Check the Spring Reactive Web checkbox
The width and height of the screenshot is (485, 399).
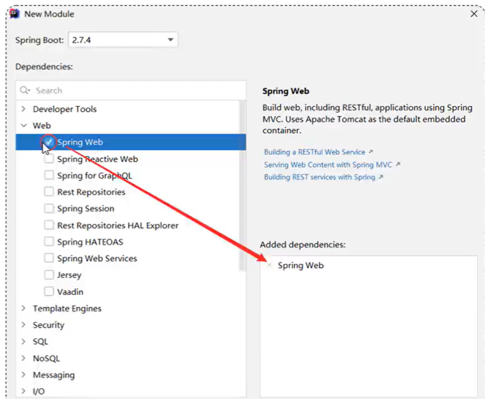click(x=49, y=159)
